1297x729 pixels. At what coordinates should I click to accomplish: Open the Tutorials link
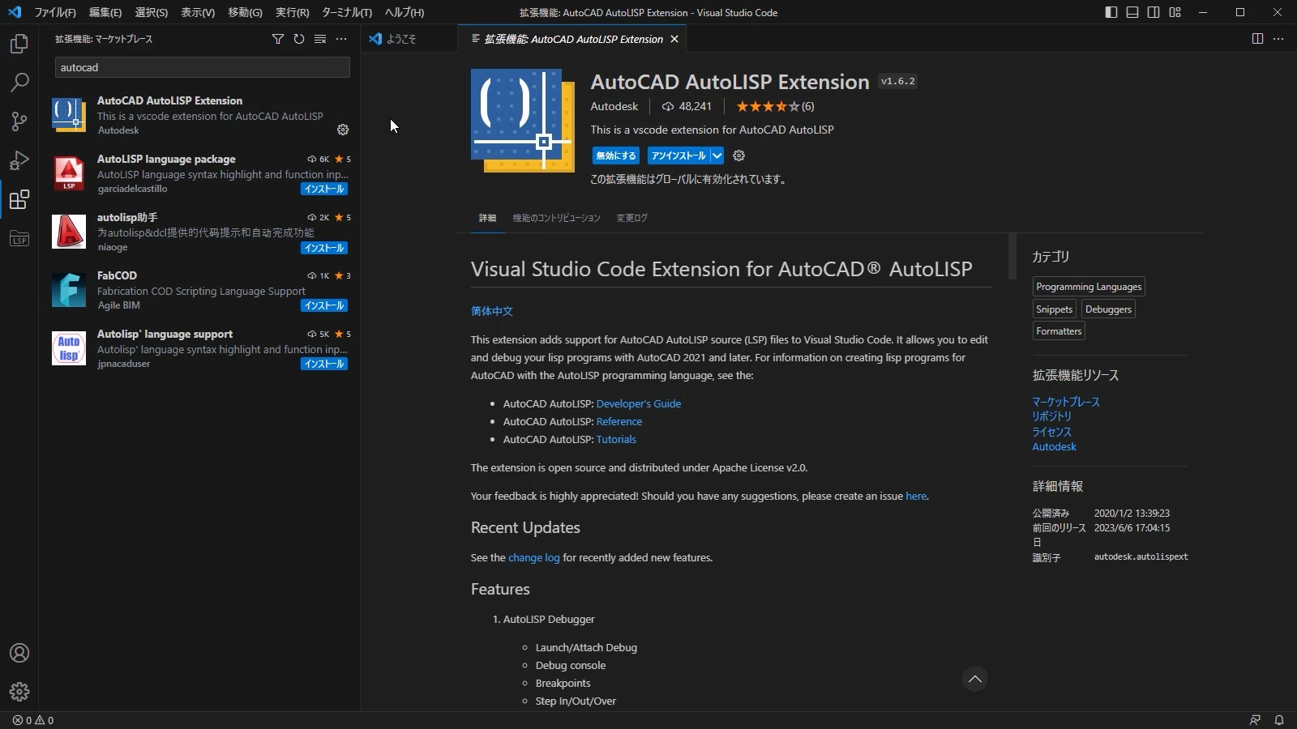616,439
